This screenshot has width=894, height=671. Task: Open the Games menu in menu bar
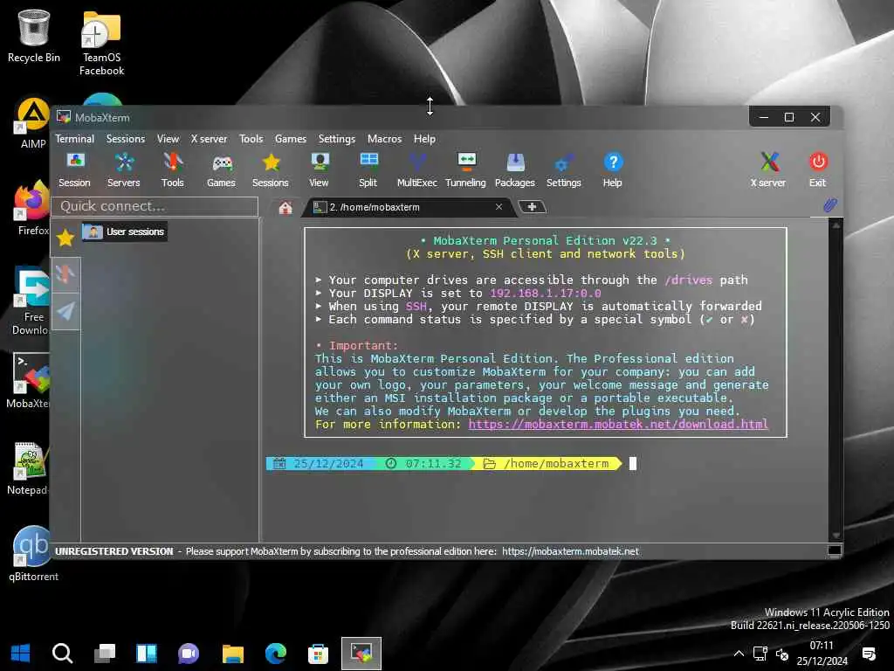tap(291, 139)
